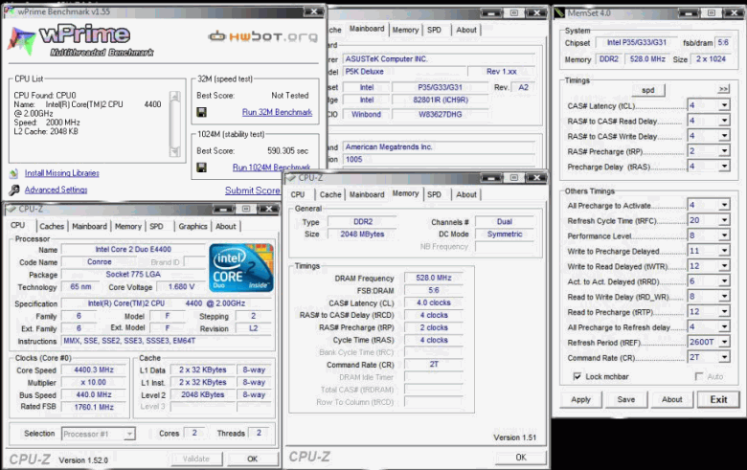Click the Intel Core 2 Duo badge
The height and width of the screenshot is (470, 747).
pos(241,267)
